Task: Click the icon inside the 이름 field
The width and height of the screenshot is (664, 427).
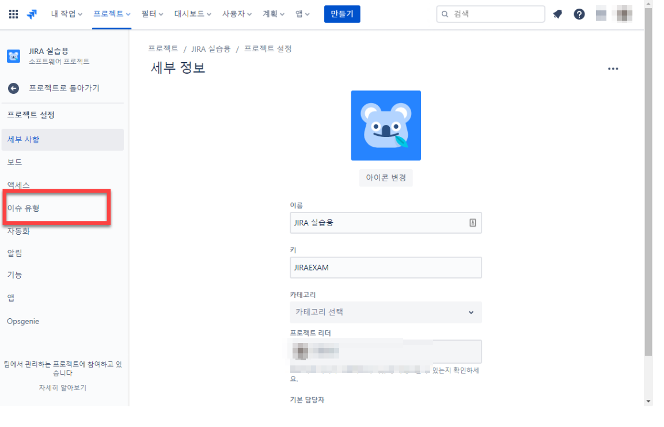Action: click(x=473, y=223)
